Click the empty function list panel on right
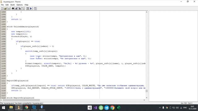Screen dimensions: 198x111 tap(173, 56)
